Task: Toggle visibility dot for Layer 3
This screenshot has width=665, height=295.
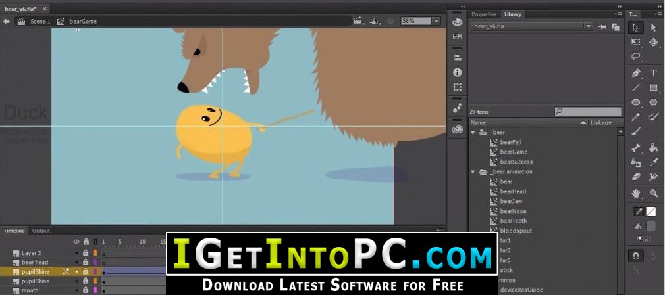Action: pos(76,253)
